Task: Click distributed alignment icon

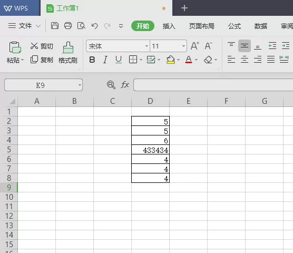Action: click(x=284, y=60)
